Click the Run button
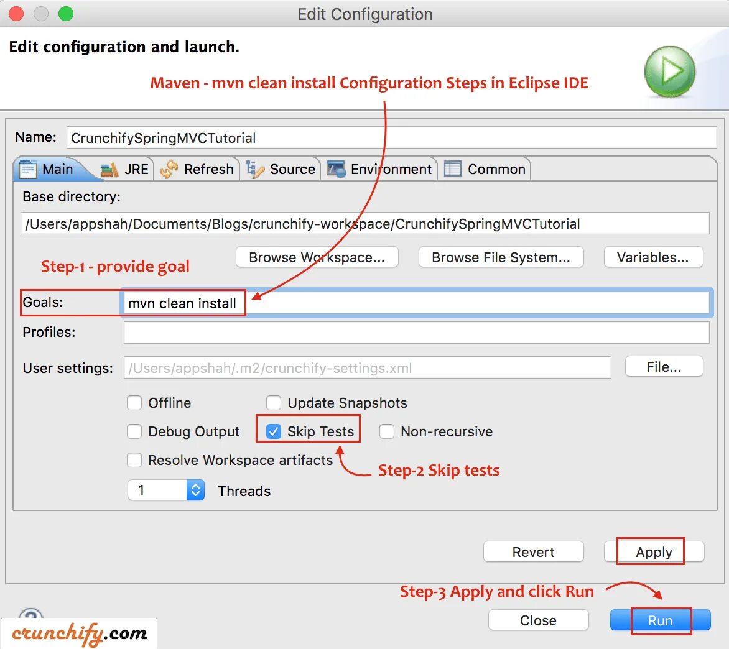The height and width of the screenshot is (649, 729). point(659,620)
